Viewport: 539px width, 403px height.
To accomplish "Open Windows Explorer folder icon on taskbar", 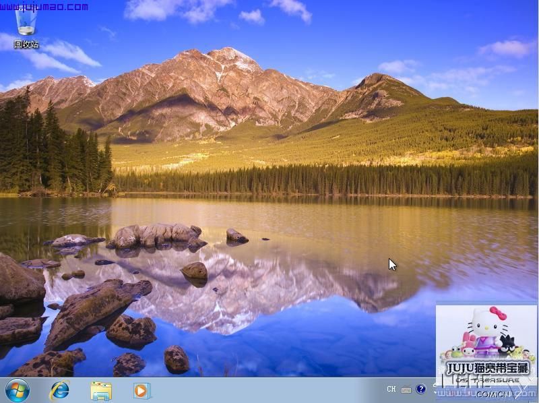I will [101, 390].
